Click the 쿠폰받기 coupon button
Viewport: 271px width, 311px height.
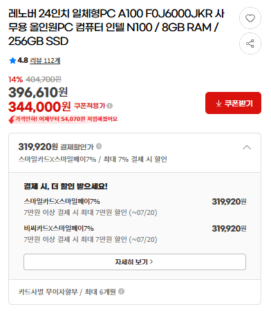[x=233, y=103]
